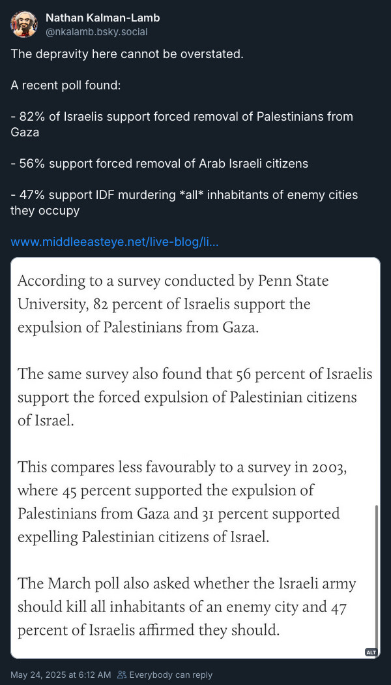The width and height of the screenshot is (391, 685).
Task: Click the May 24, 2025 timestamp
Action: pos(61,675)
